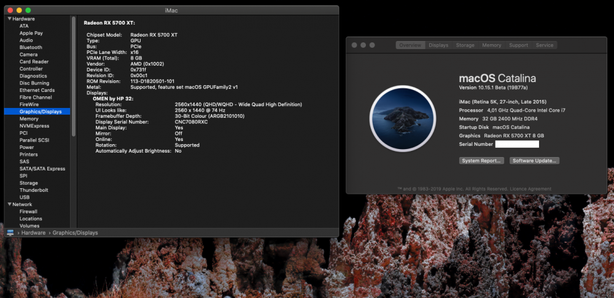Switch to the Support tab
Viewport: 614px width, 298px height.
point(518,45)
